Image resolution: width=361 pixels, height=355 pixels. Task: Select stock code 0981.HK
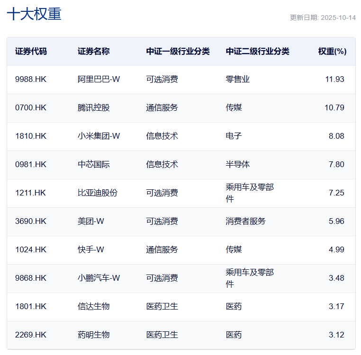pos(31,165)
